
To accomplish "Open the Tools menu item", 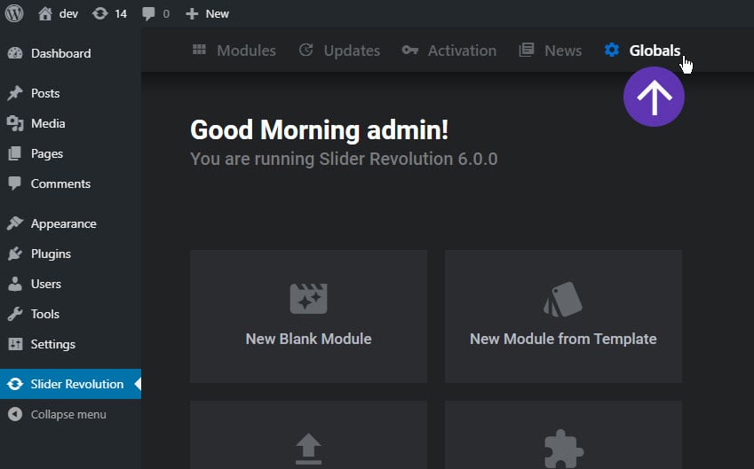I will click(45, 315).
